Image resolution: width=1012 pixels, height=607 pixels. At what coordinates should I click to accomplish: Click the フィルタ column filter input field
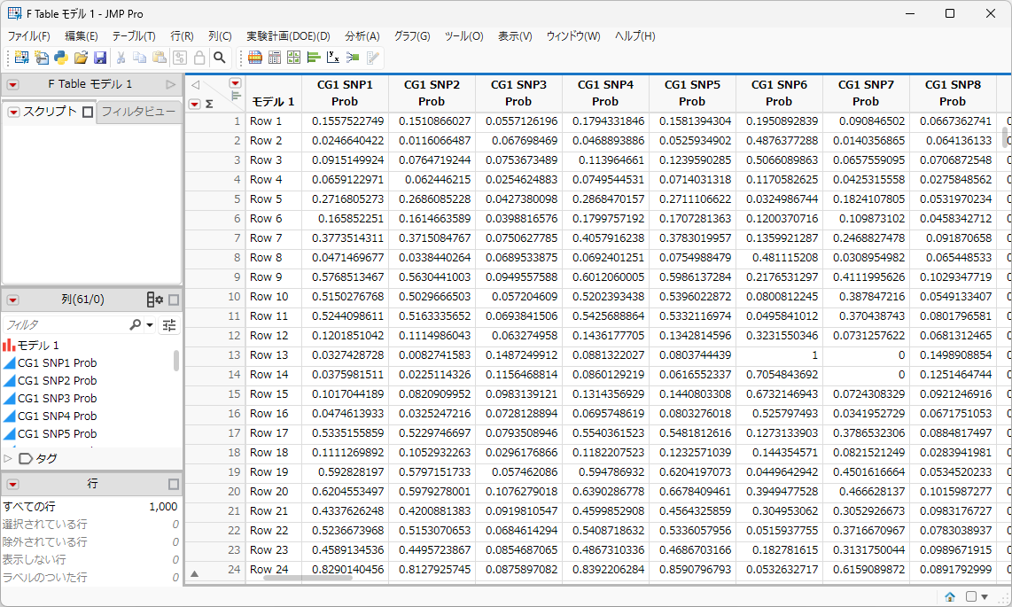tap(66, 325)
